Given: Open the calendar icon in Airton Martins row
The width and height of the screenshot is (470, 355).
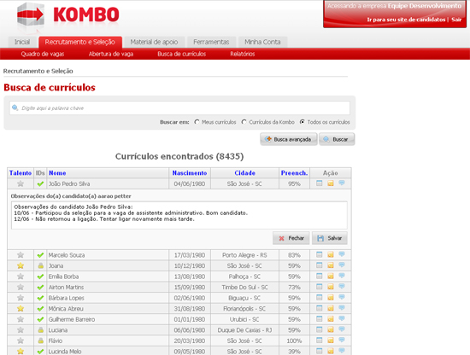Looking at the screenshot, I should [x=320, y=287].
